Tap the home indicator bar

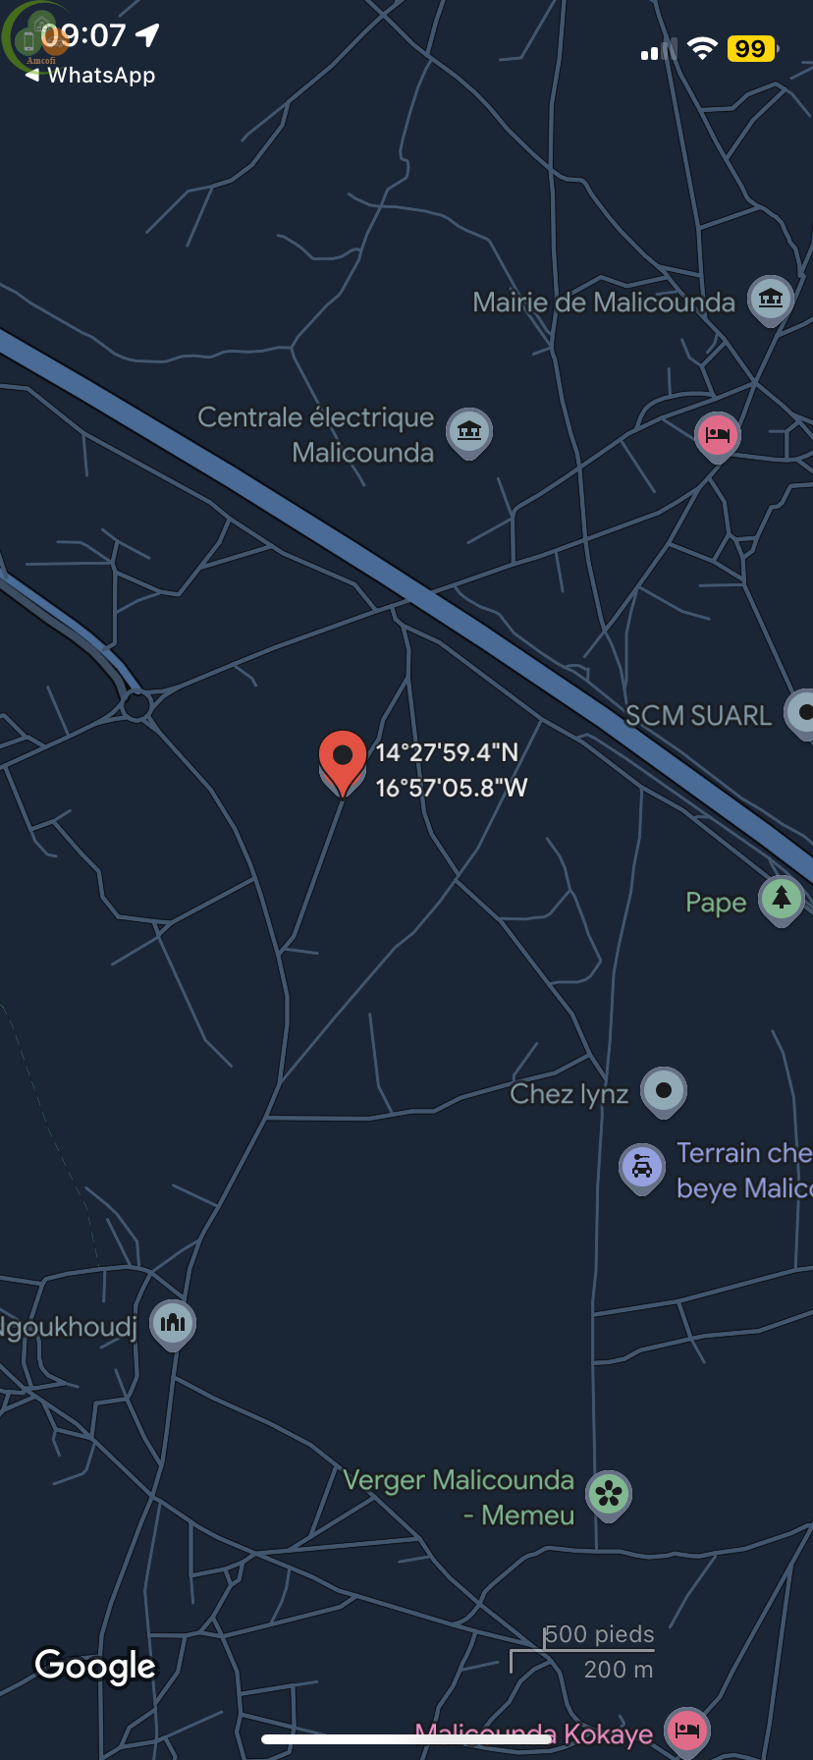point(406,1739)
